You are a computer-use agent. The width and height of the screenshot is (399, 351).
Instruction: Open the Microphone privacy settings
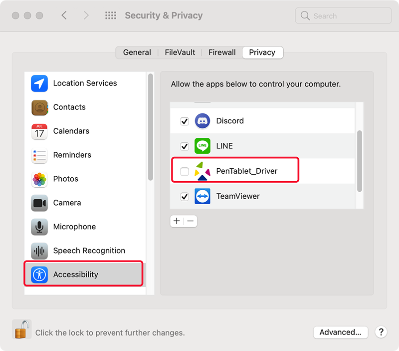[85, 227]
